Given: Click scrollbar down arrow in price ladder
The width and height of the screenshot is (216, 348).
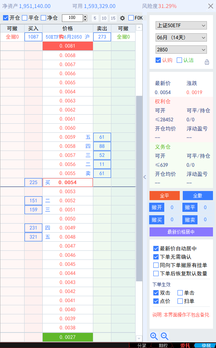Looking at the screenshot, I should [139, 339].
